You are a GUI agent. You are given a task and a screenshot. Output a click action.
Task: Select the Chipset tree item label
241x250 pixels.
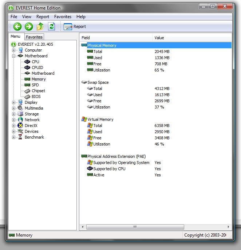38,91
